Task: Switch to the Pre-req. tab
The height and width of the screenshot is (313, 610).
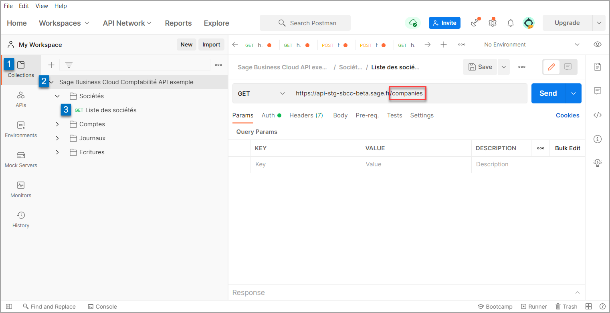Action: coord(367,115)
